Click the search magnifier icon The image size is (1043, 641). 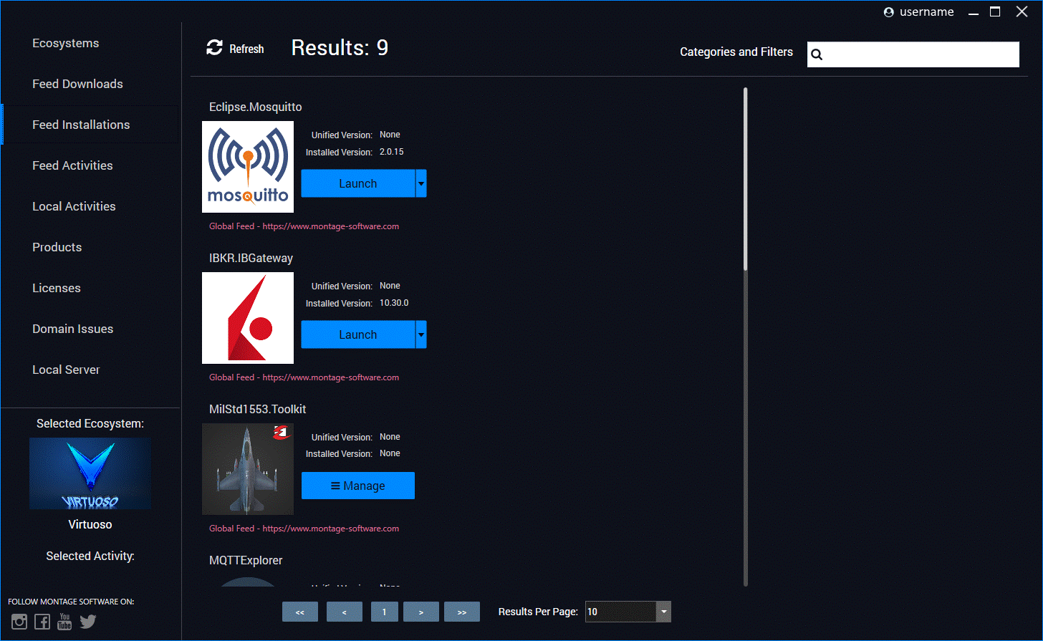click(817, 54)
